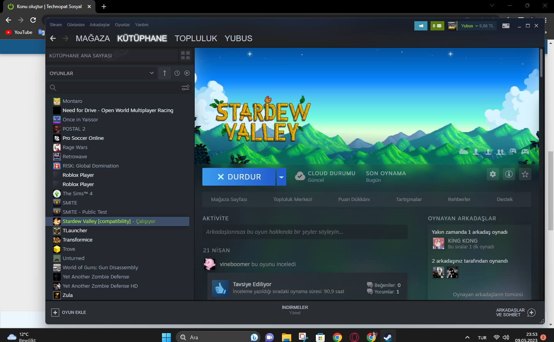Show ready-to-play games only
This screenshot has width=554, height=342.
(187, 73)
